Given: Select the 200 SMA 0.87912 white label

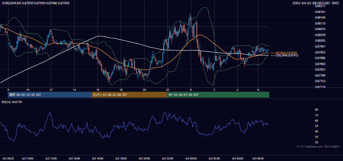Looking at the screenshot, I should pos(285,55).
